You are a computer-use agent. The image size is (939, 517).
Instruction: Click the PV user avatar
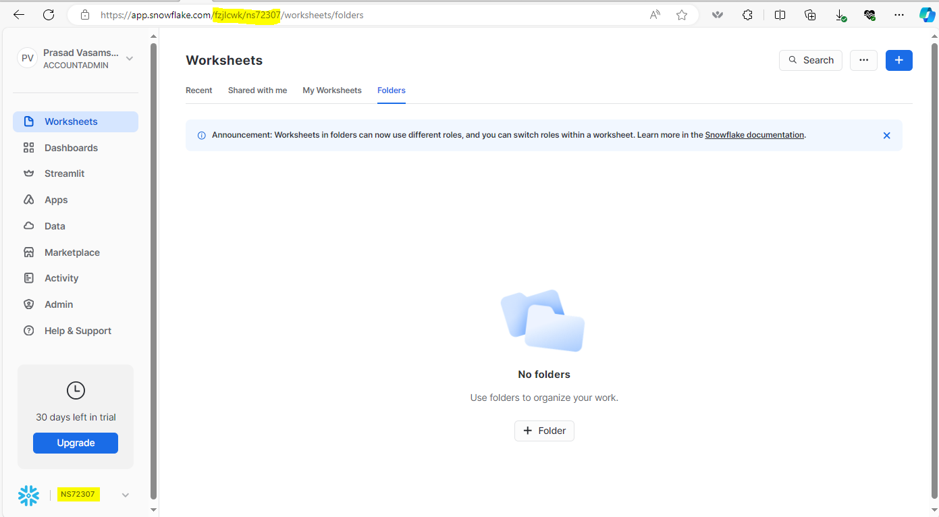(28, 59)
